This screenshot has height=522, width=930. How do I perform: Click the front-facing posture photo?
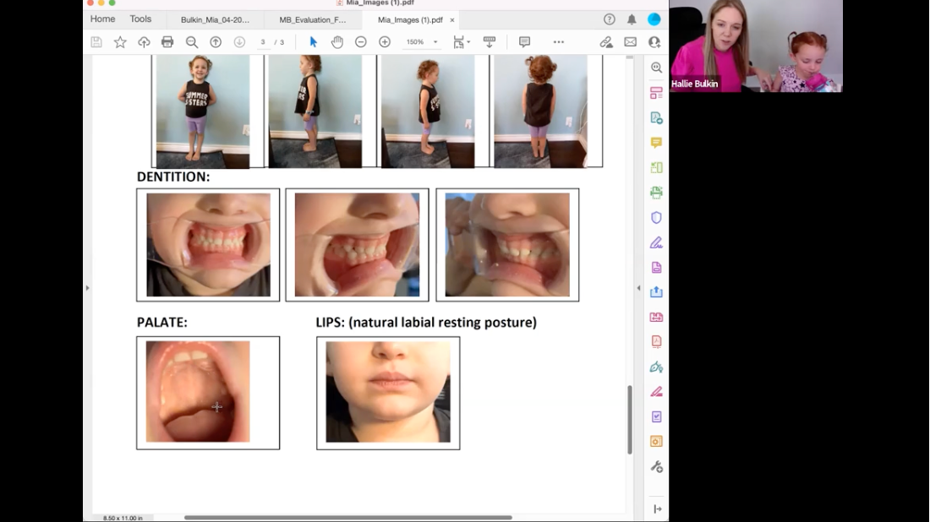click(203, 111)
